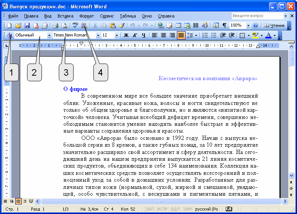Viewport: 297px width, 214px height.
Task: Open the Файл menu
Action: pos(13,16)
